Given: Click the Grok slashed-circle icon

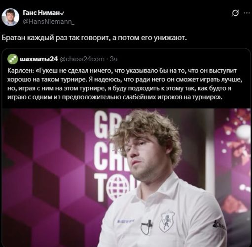Looking at the screenshot, I should pos(235,13).
